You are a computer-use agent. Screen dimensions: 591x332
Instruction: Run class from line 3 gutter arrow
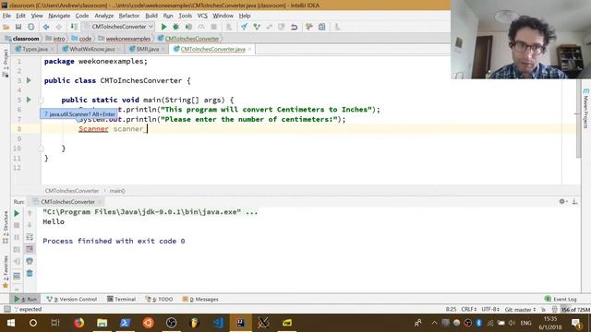[x=29, y=80]
